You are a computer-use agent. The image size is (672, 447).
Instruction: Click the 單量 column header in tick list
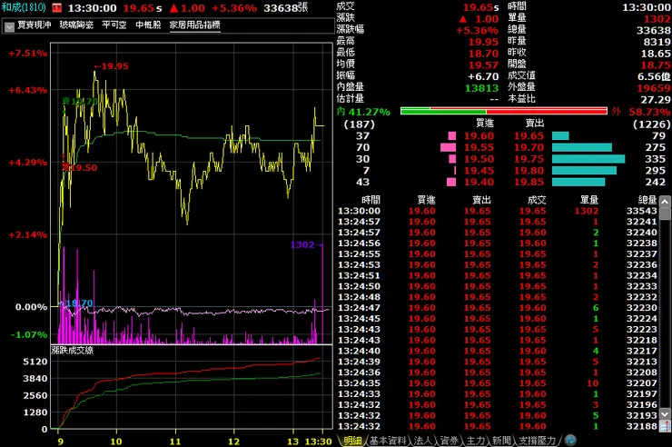[589, 200]
